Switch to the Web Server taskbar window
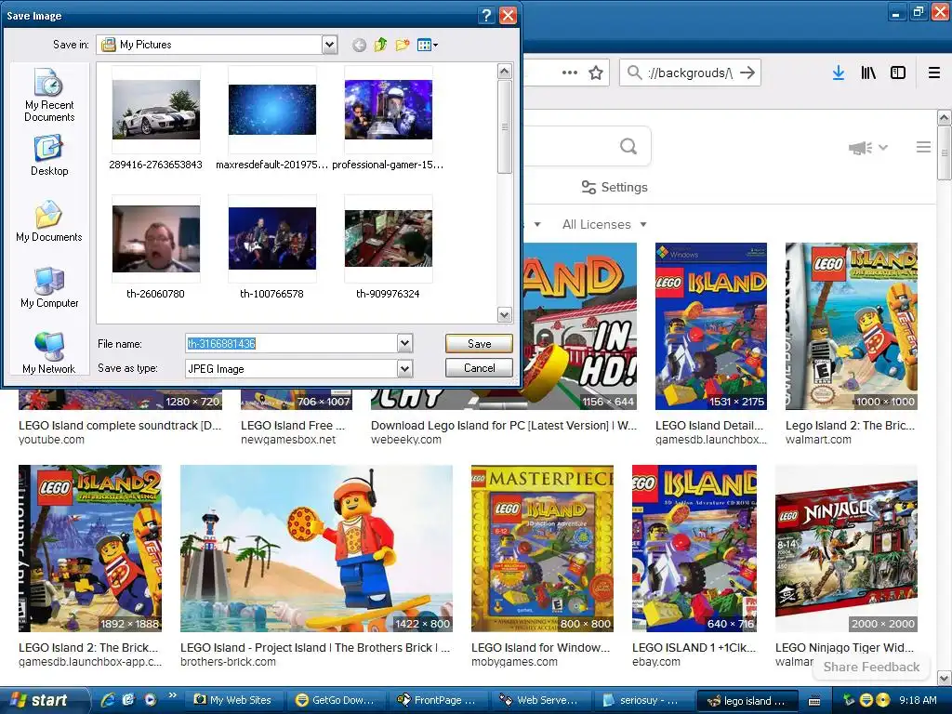Screen dimensions: 952x714 (539, 700)
